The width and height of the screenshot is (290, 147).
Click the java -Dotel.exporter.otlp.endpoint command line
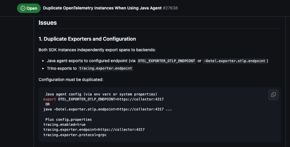(107, 109)
